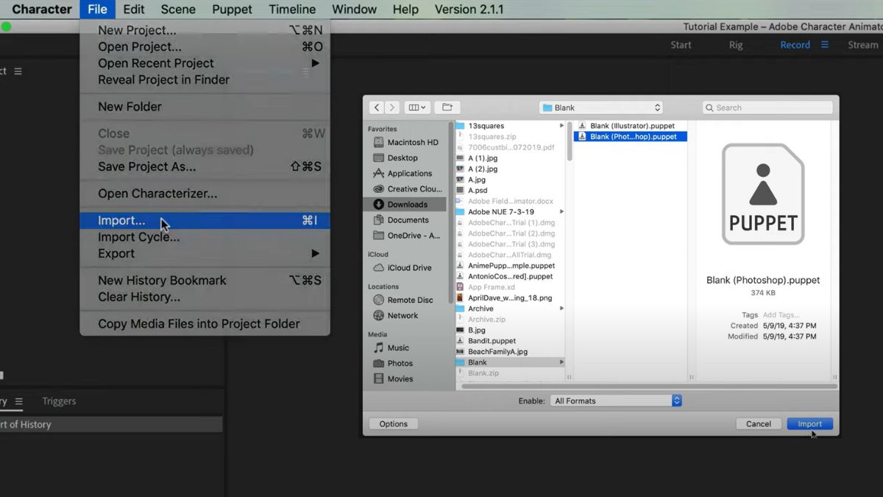
Task: Expand the Adobe NUE 7-3-19 folder
Action: (x=561, y=211)
